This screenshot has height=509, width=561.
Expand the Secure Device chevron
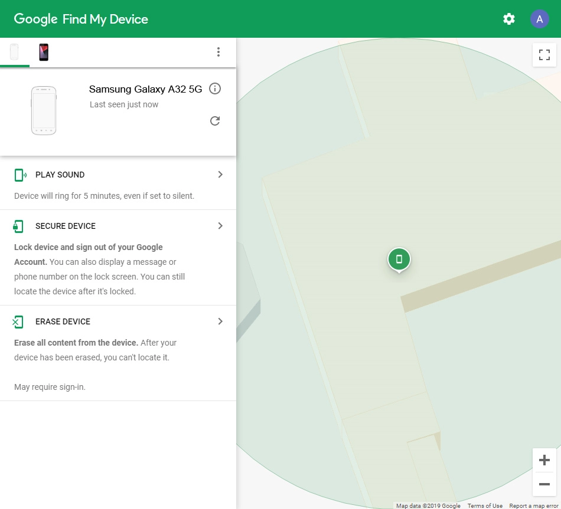220,226
